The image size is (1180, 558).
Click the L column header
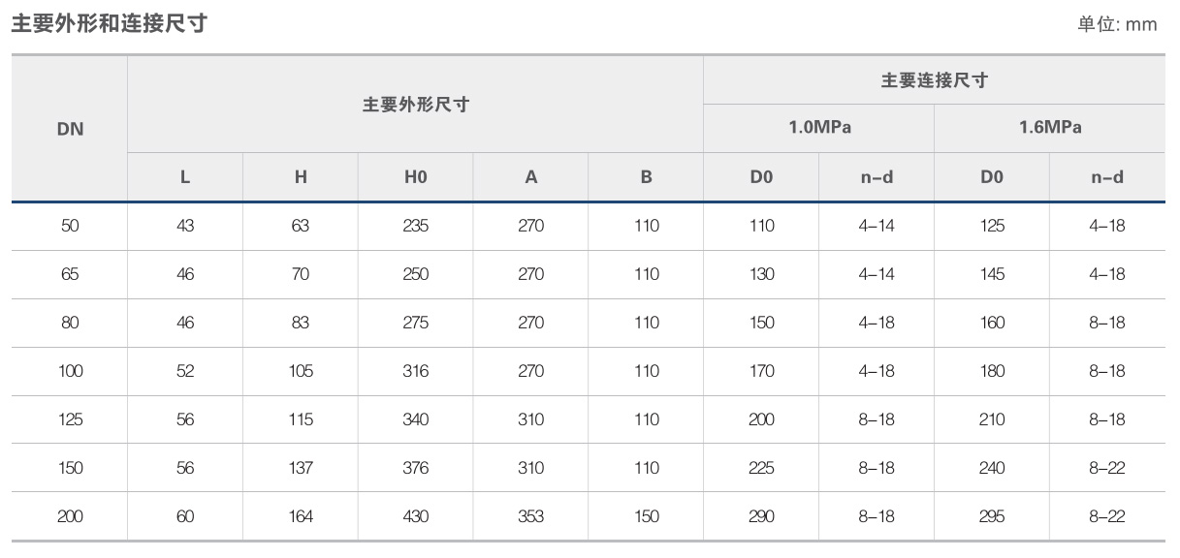[x=185, y=177]
